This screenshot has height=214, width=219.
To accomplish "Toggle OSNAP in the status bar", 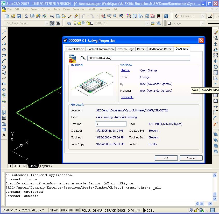I will 98,210.
